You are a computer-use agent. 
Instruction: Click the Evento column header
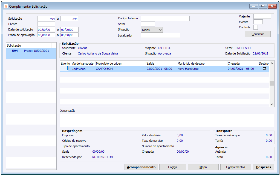coord(65,64)
